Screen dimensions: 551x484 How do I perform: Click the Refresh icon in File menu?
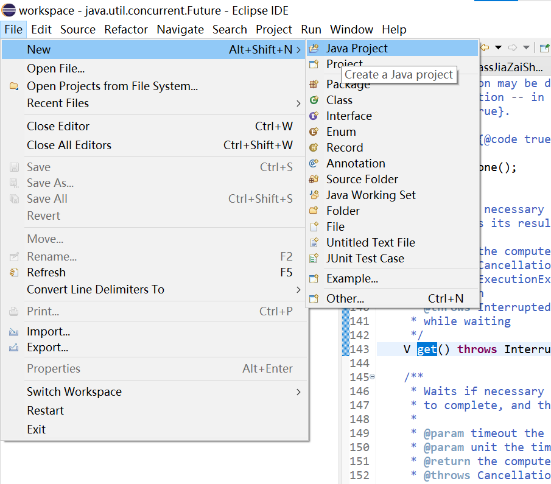click(14, 272)
